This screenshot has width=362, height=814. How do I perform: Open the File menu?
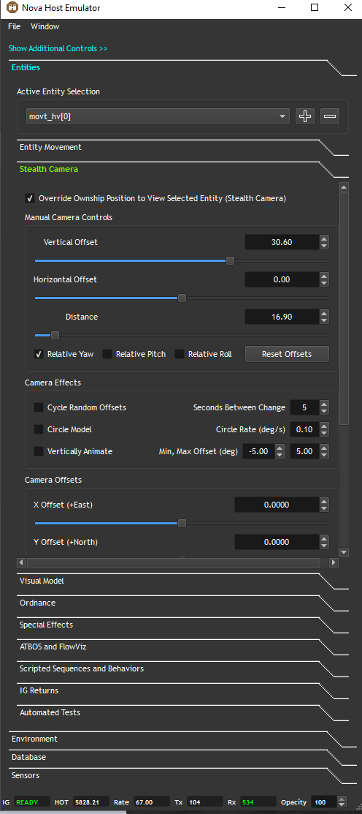15,26
